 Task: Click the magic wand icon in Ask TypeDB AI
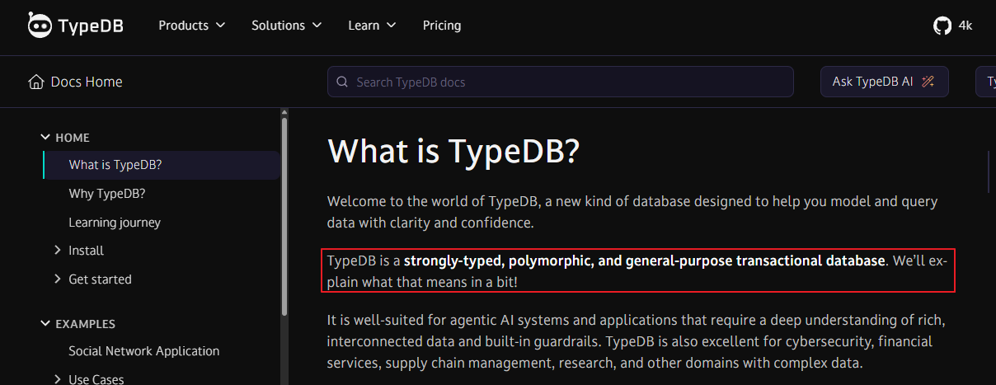[928, 82]
